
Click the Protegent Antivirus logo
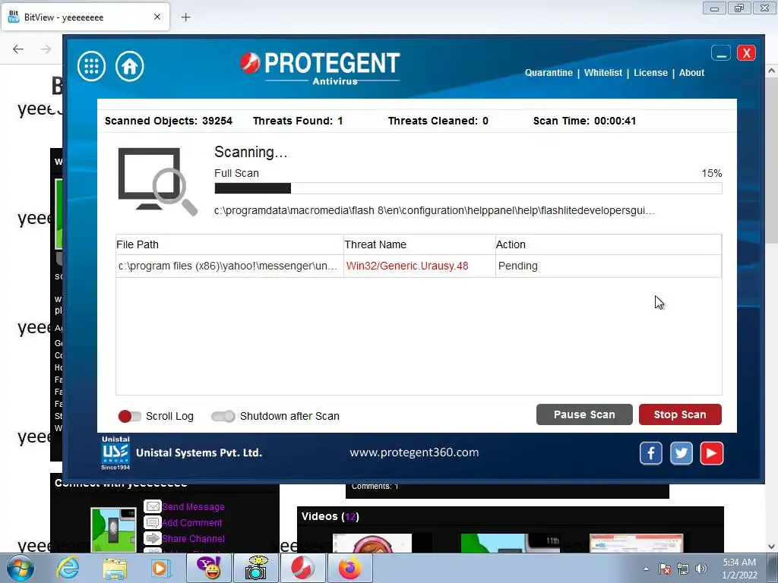click(x=320, y=68)
